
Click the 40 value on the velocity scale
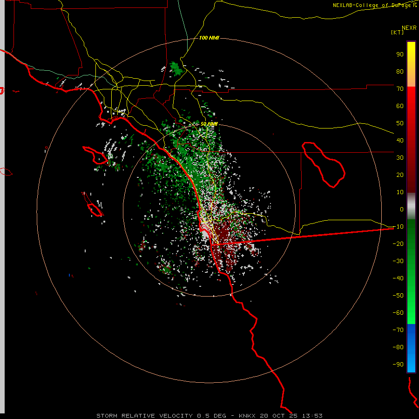pos(400,140)
